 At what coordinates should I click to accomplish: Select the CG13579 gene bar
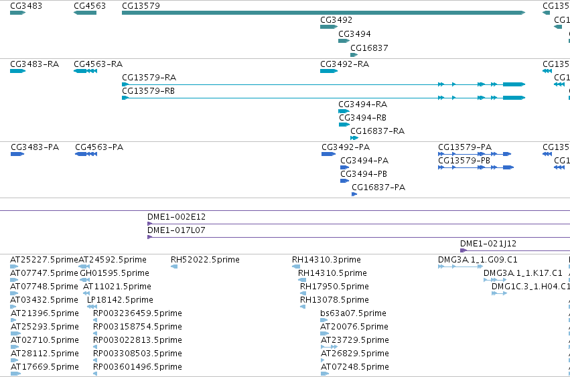pos(324,13)
